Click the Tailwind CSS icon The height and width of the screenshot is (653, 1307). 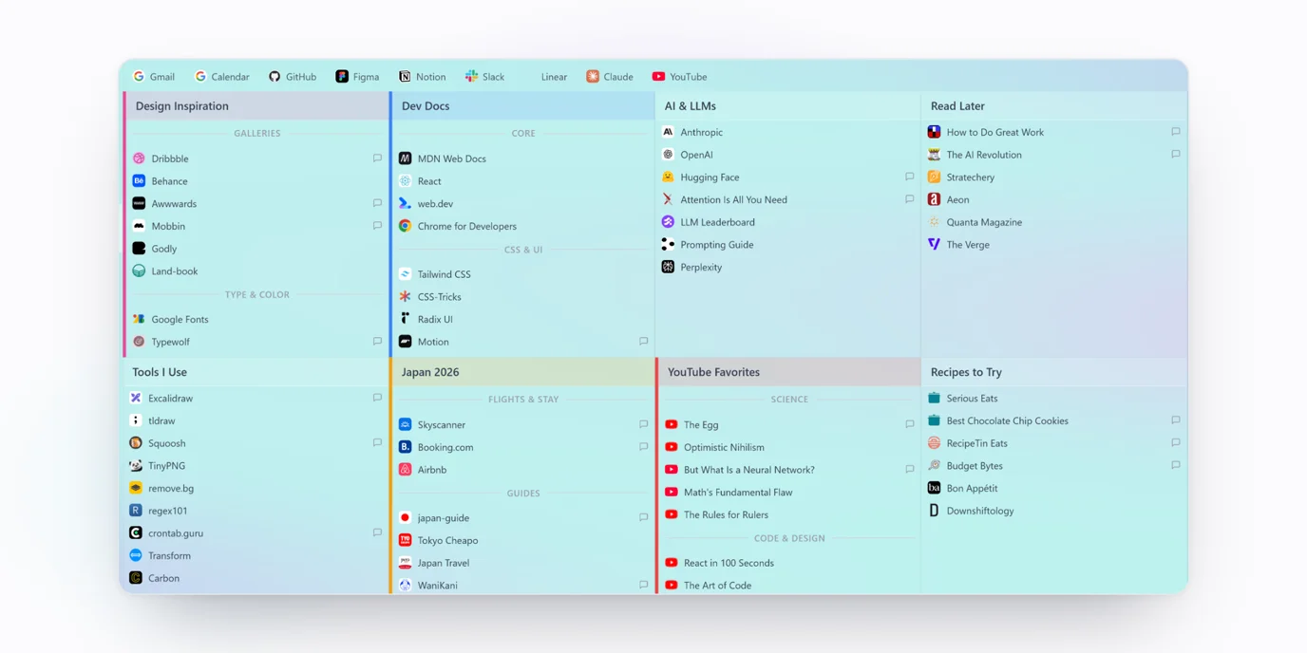pyautogui.click(x=405, y=274)
